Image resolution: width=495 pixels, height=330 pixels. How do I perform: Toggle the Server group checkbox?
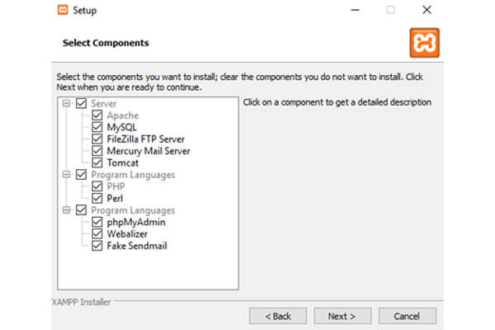tap(81, 103)
